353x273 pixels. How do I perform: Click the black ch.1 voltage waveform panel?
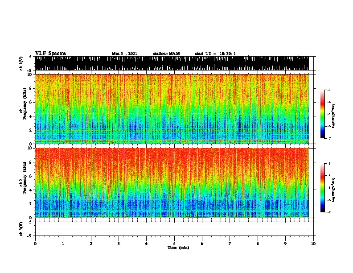pos(172,63)
